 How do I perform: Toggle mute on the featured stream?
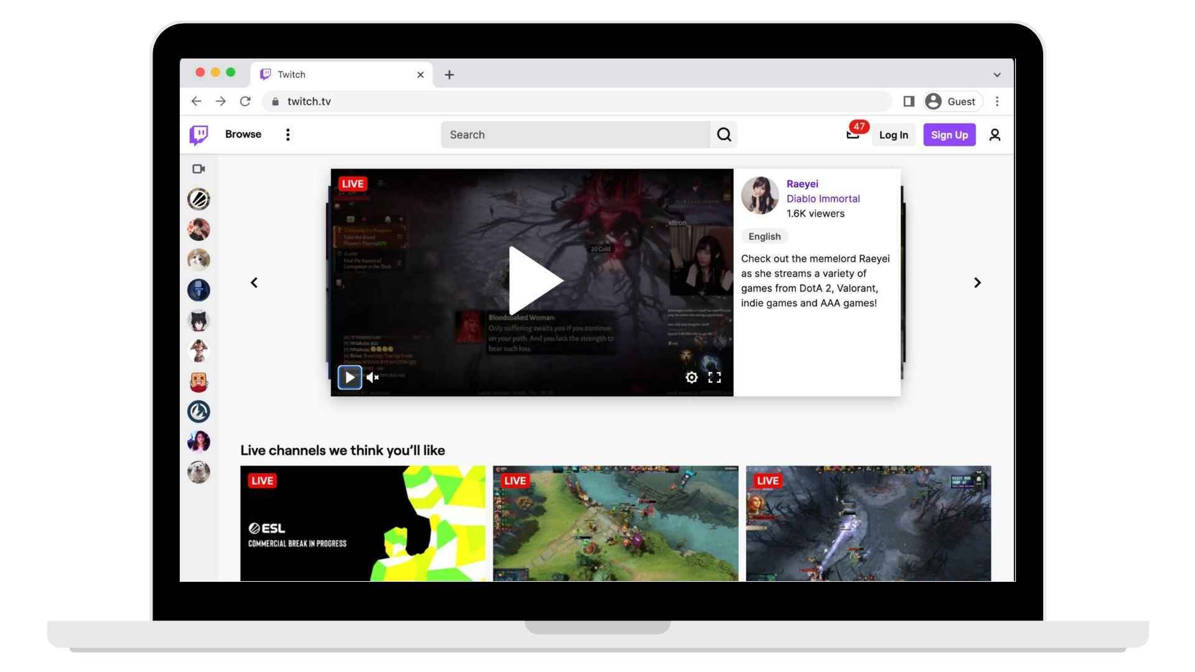373,378
